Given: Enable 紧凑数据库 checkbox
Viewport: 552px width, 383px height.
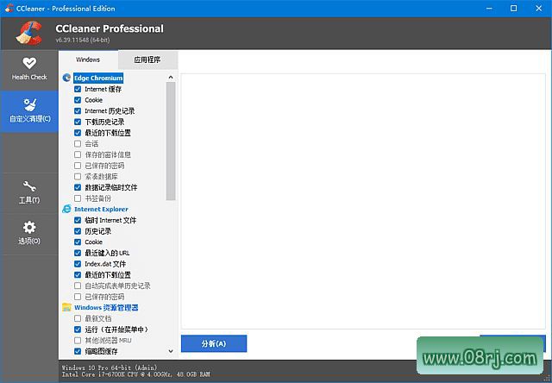Looking at the screenshot, I should click(x=78, y=176).
